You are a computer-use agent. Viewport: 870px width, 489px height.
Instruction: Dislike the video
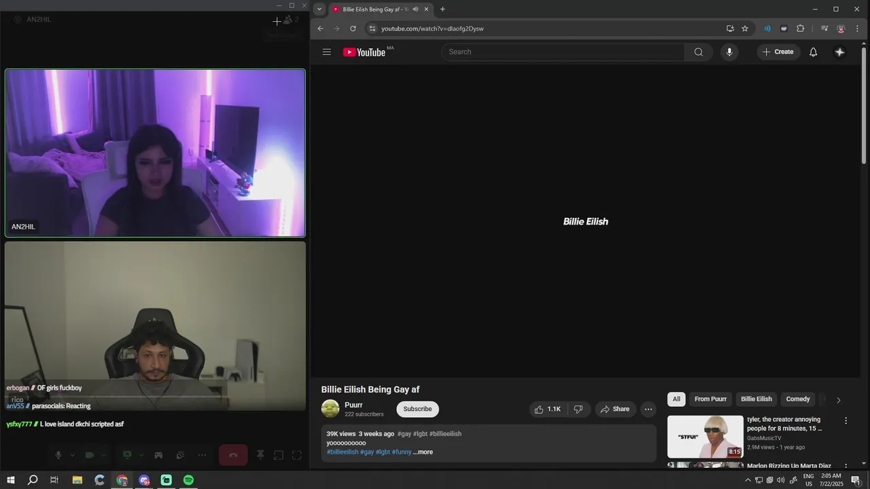pos(578,409)
